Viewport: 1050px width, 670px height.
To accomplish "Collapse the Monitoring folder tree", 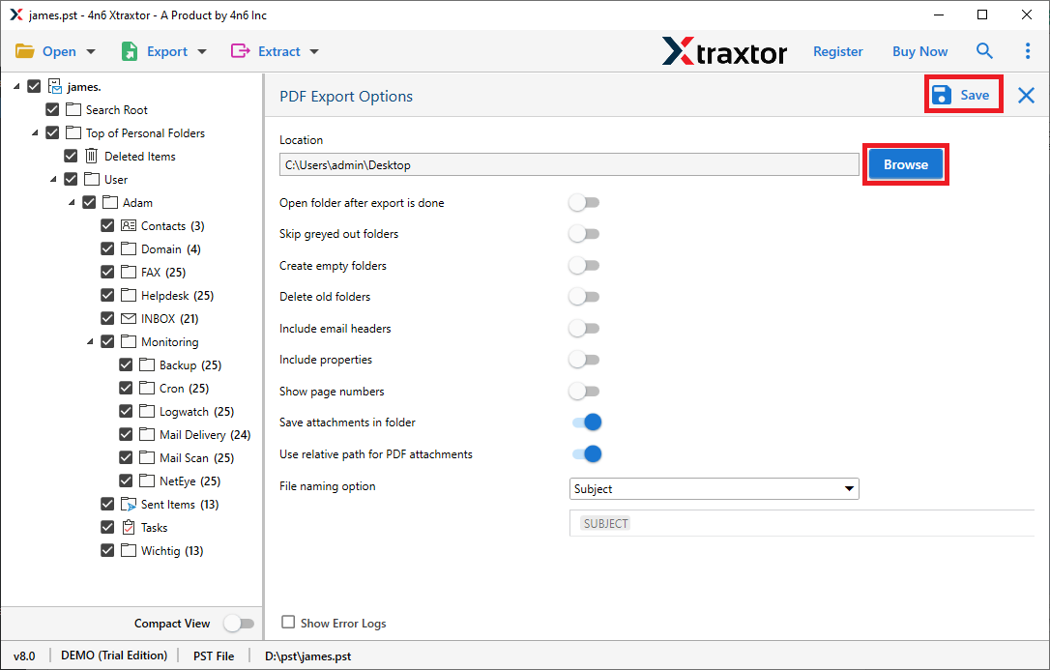I will click(x=90, y=342).
